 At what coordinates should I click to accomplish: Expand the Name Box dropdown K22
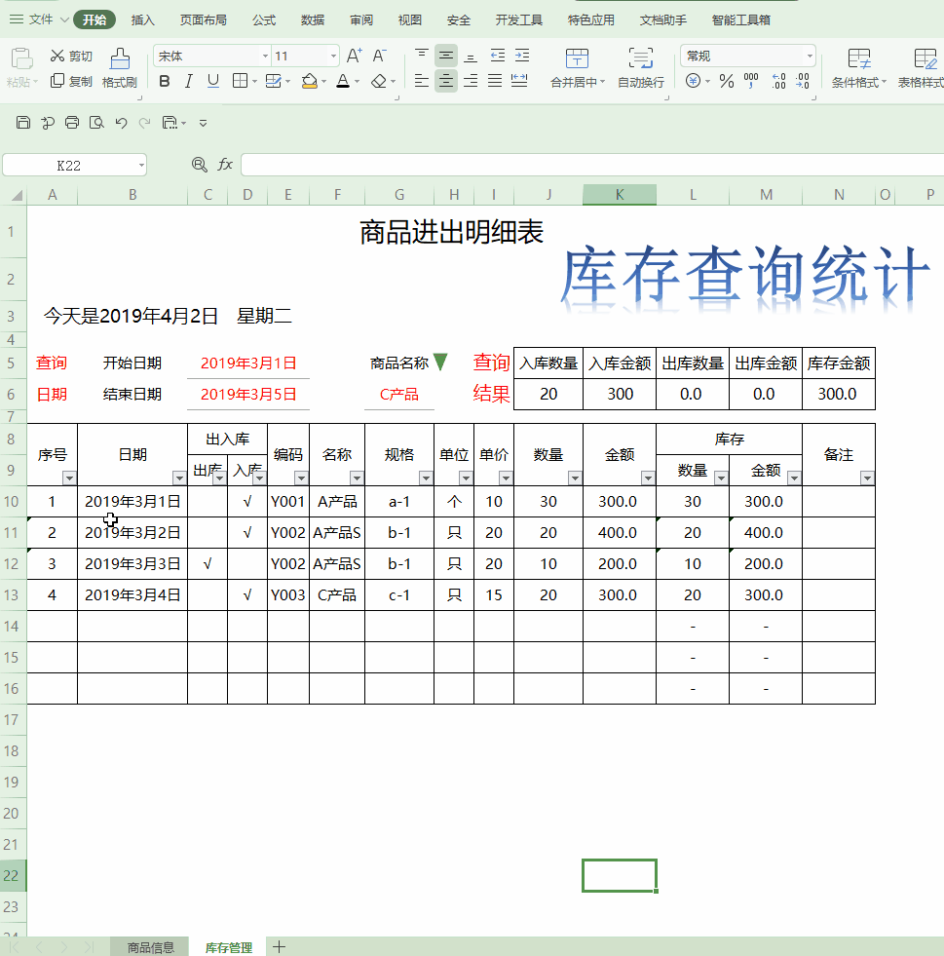coord(141,166)
